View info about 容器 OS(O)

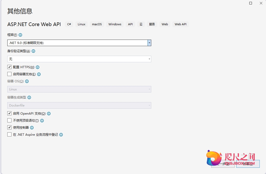pos(27,81)
